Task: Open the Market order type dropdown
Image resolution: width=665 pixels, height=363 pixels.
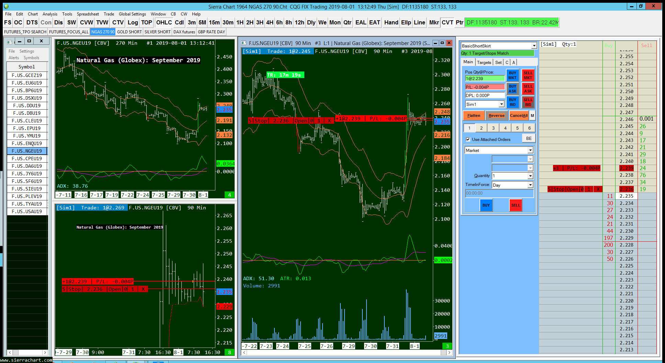Action: [x=530, y=150]
